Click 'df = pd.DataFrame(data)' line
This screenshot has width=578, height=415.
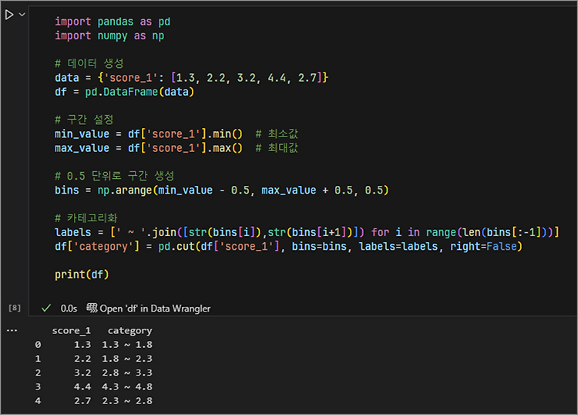[124, 92]
